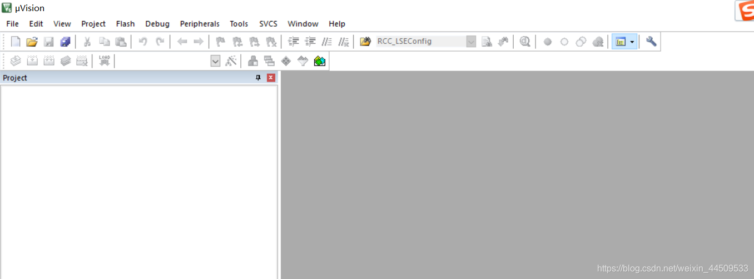The width and height of the screenshot is (754, 279).
Task: Expand the RCC_LSEConfig search dropdown arrow
Action: 471,42
